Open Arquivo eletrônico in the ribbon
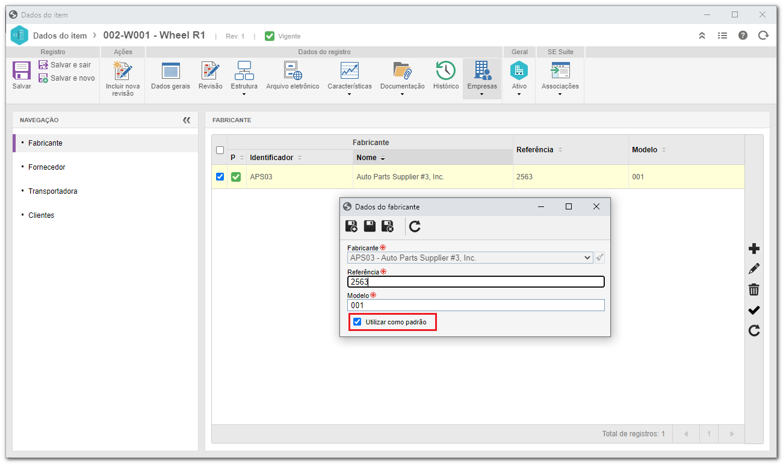This screenshot has height=464, width=783. coord(292,75)
